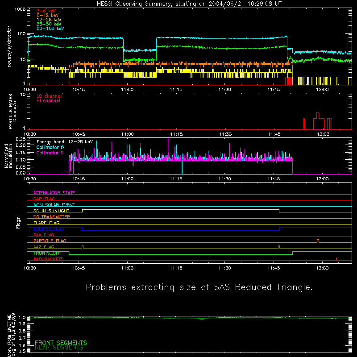This screenshot has width=357, height=357.
Task: Select the 50-100 keV legend label
Action: [x=50, y=29]
